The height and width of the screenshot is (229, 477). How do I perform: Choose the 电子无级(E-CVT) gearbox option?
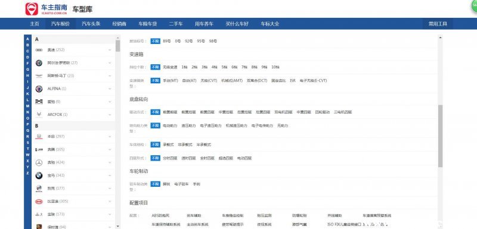pyautogui.click(x=314, y=80)
